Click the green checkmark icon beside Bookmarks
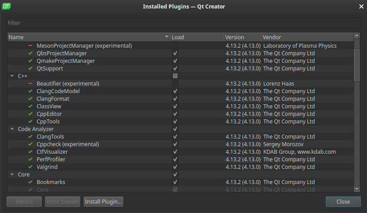The height and width of the screenshot is (213, 367). click(x=30, y=182)
